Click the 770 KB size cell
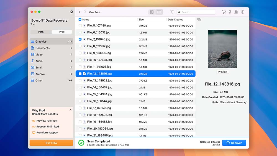Image resolution: width=277 pixels, height=156 pixels. (x=143, y=81)
